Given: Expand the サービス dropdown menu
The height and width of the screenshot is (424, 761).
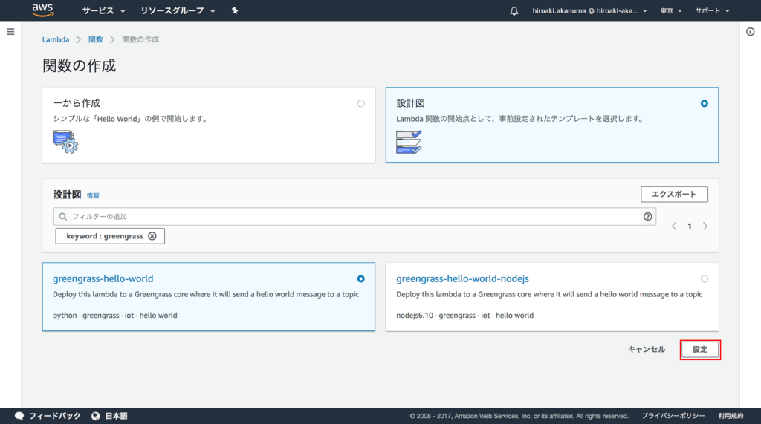Looking at the screenshot, I should 103,10.
